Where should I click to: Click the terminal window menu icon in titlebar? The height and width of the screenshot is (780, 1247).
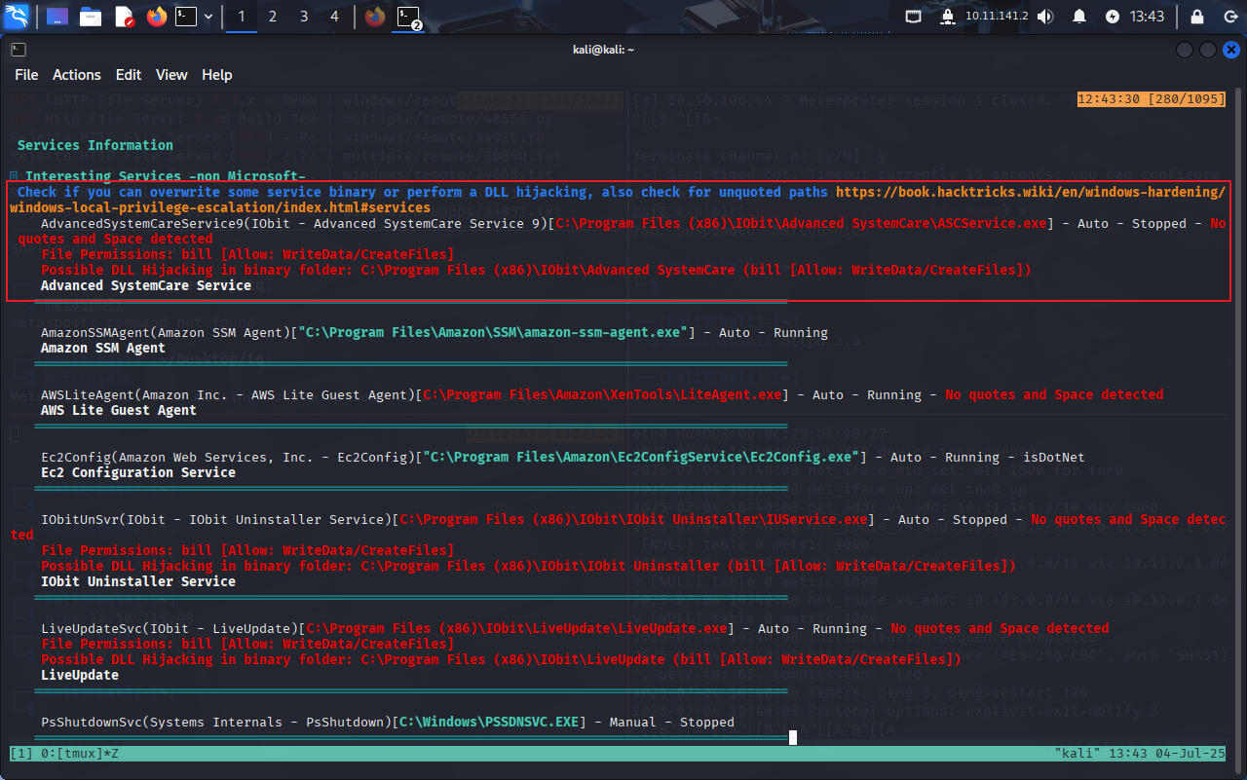(19, 50)
